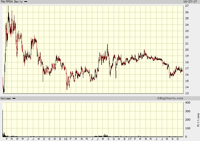Viewport: 200px width, 141px height.
Task: Click price axis label '26'
Action: click(x=187, y=12)
